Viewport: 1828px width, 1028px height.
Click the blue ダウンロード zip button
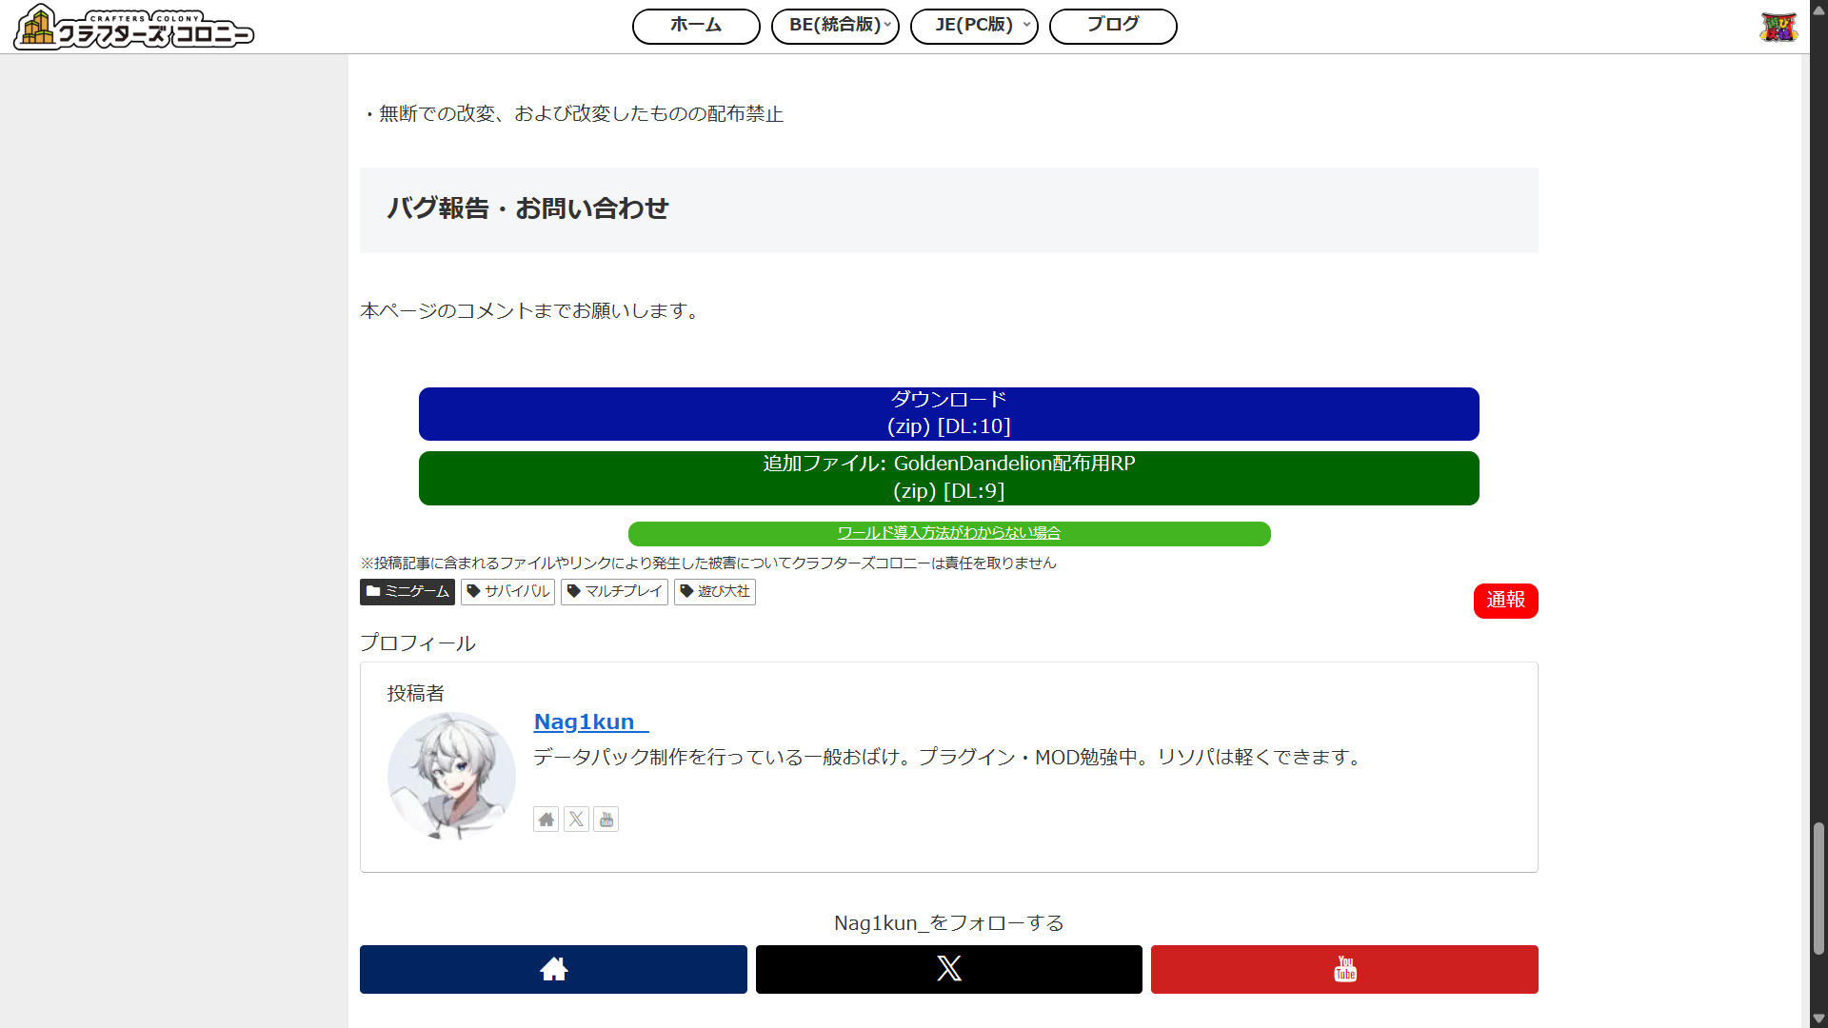[948, 413]
